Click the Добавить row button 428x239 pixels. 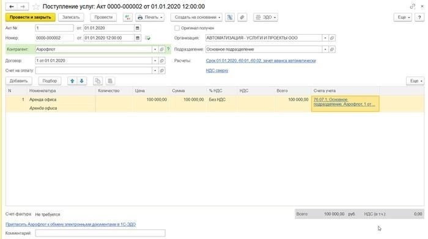pyautogui.click(x=18, y=81)
